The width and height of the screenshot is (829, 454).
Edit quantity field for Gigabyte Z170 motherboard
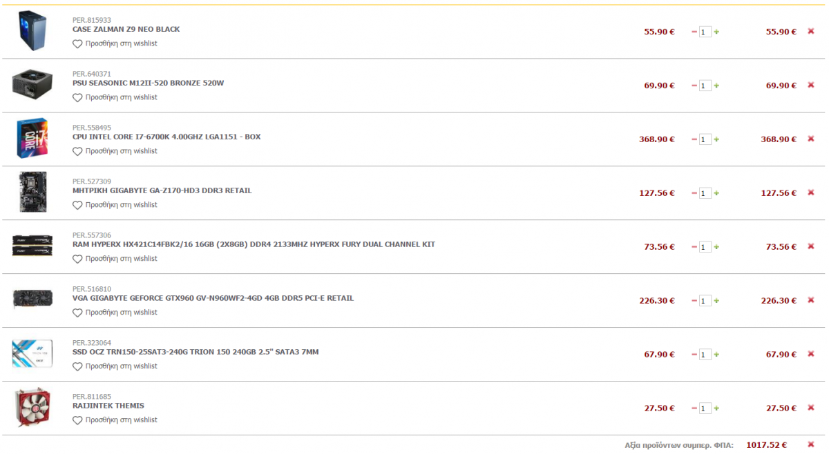coord(705,193)
